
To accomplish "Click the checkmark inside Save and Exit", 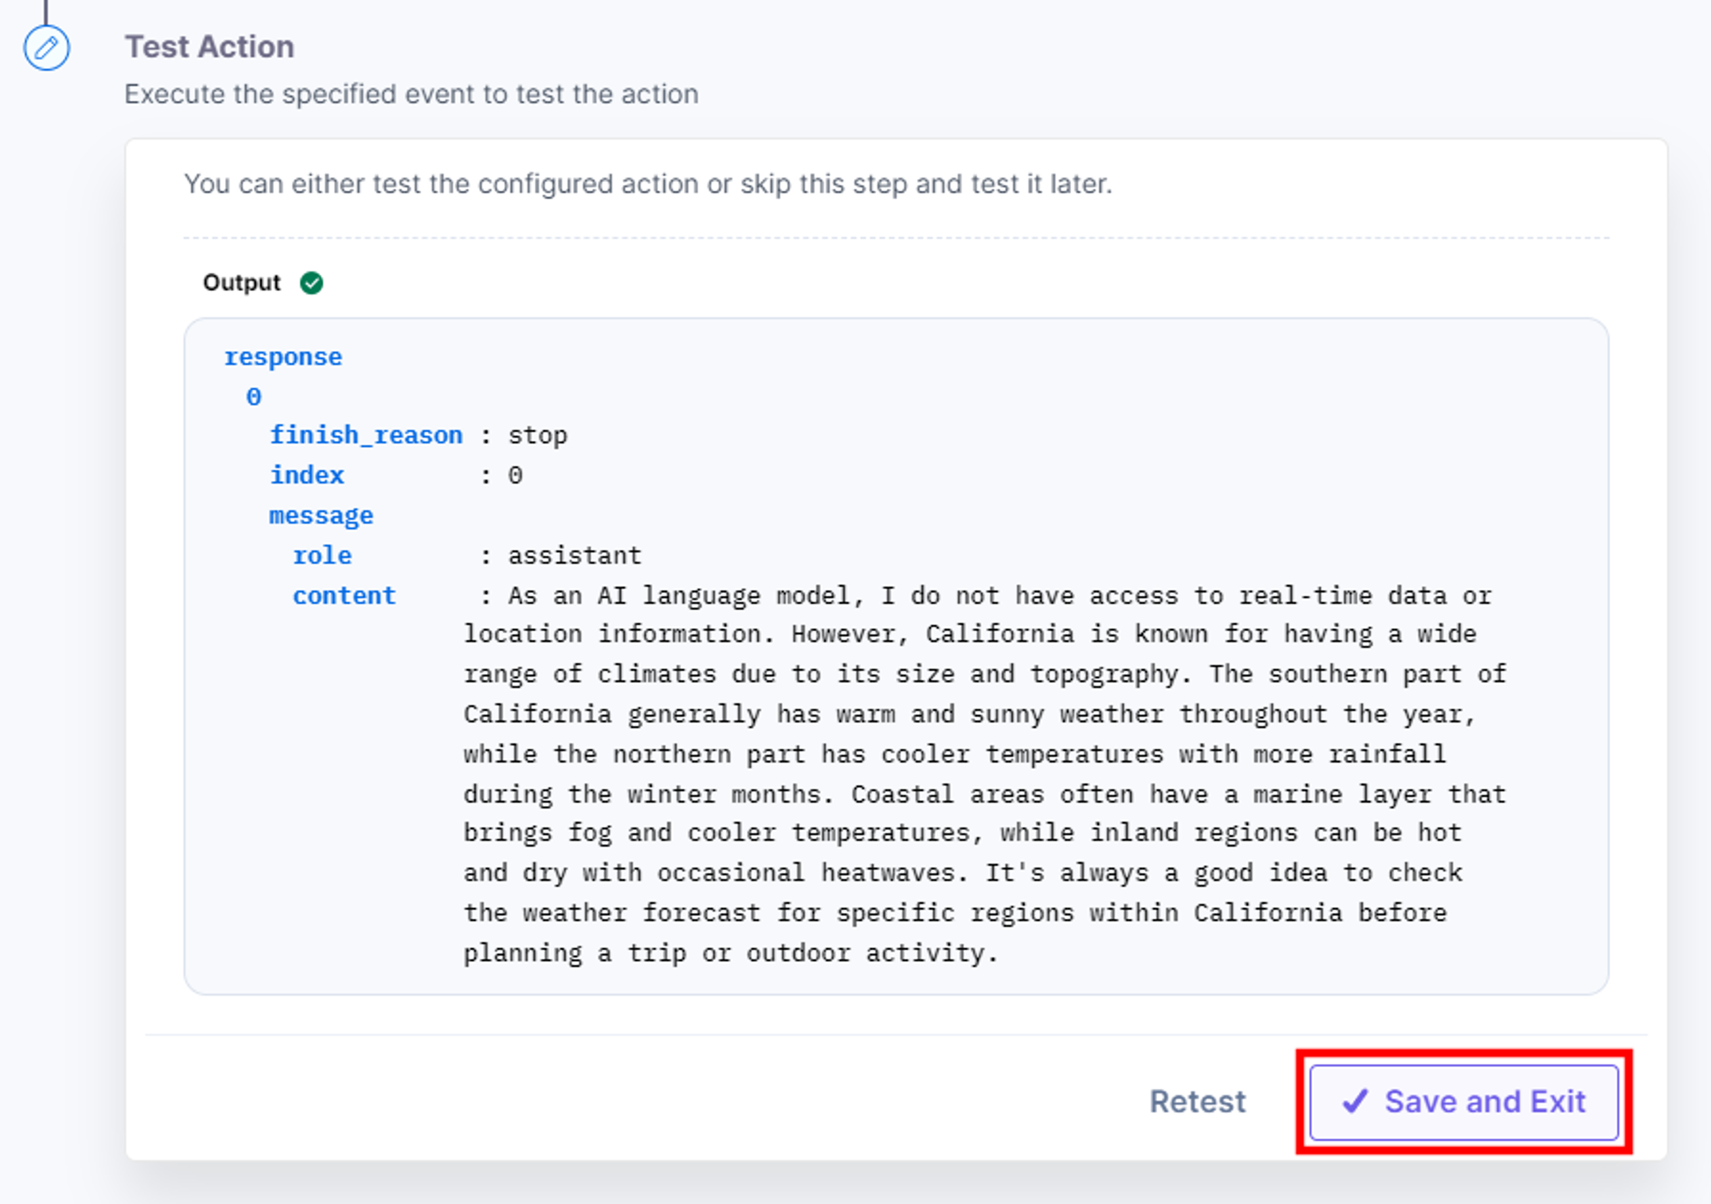I will click(1355, 1101).
